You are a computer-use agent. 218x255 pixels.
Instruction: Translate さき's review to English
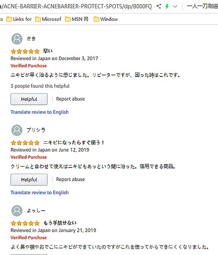(40, 112)
